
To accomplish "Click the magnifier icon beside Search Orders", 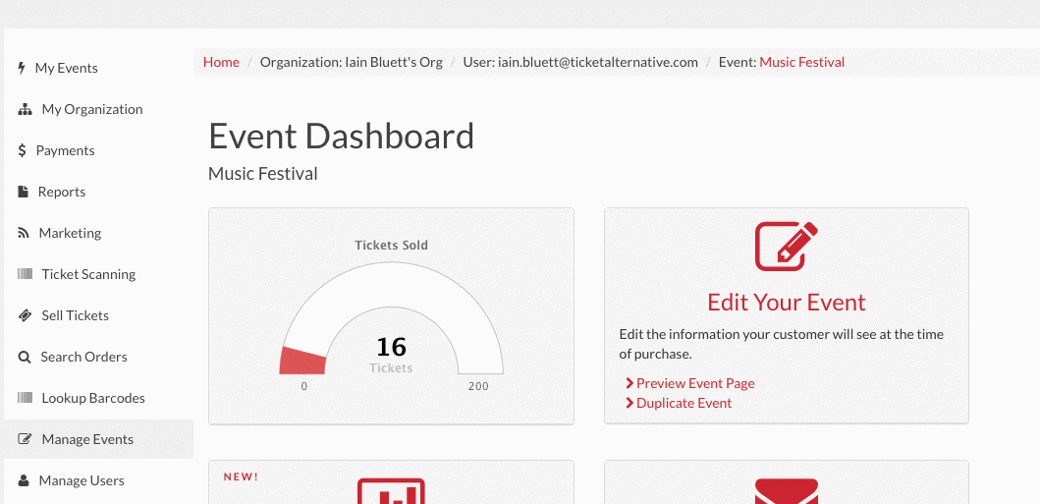I will pos(24,357).
